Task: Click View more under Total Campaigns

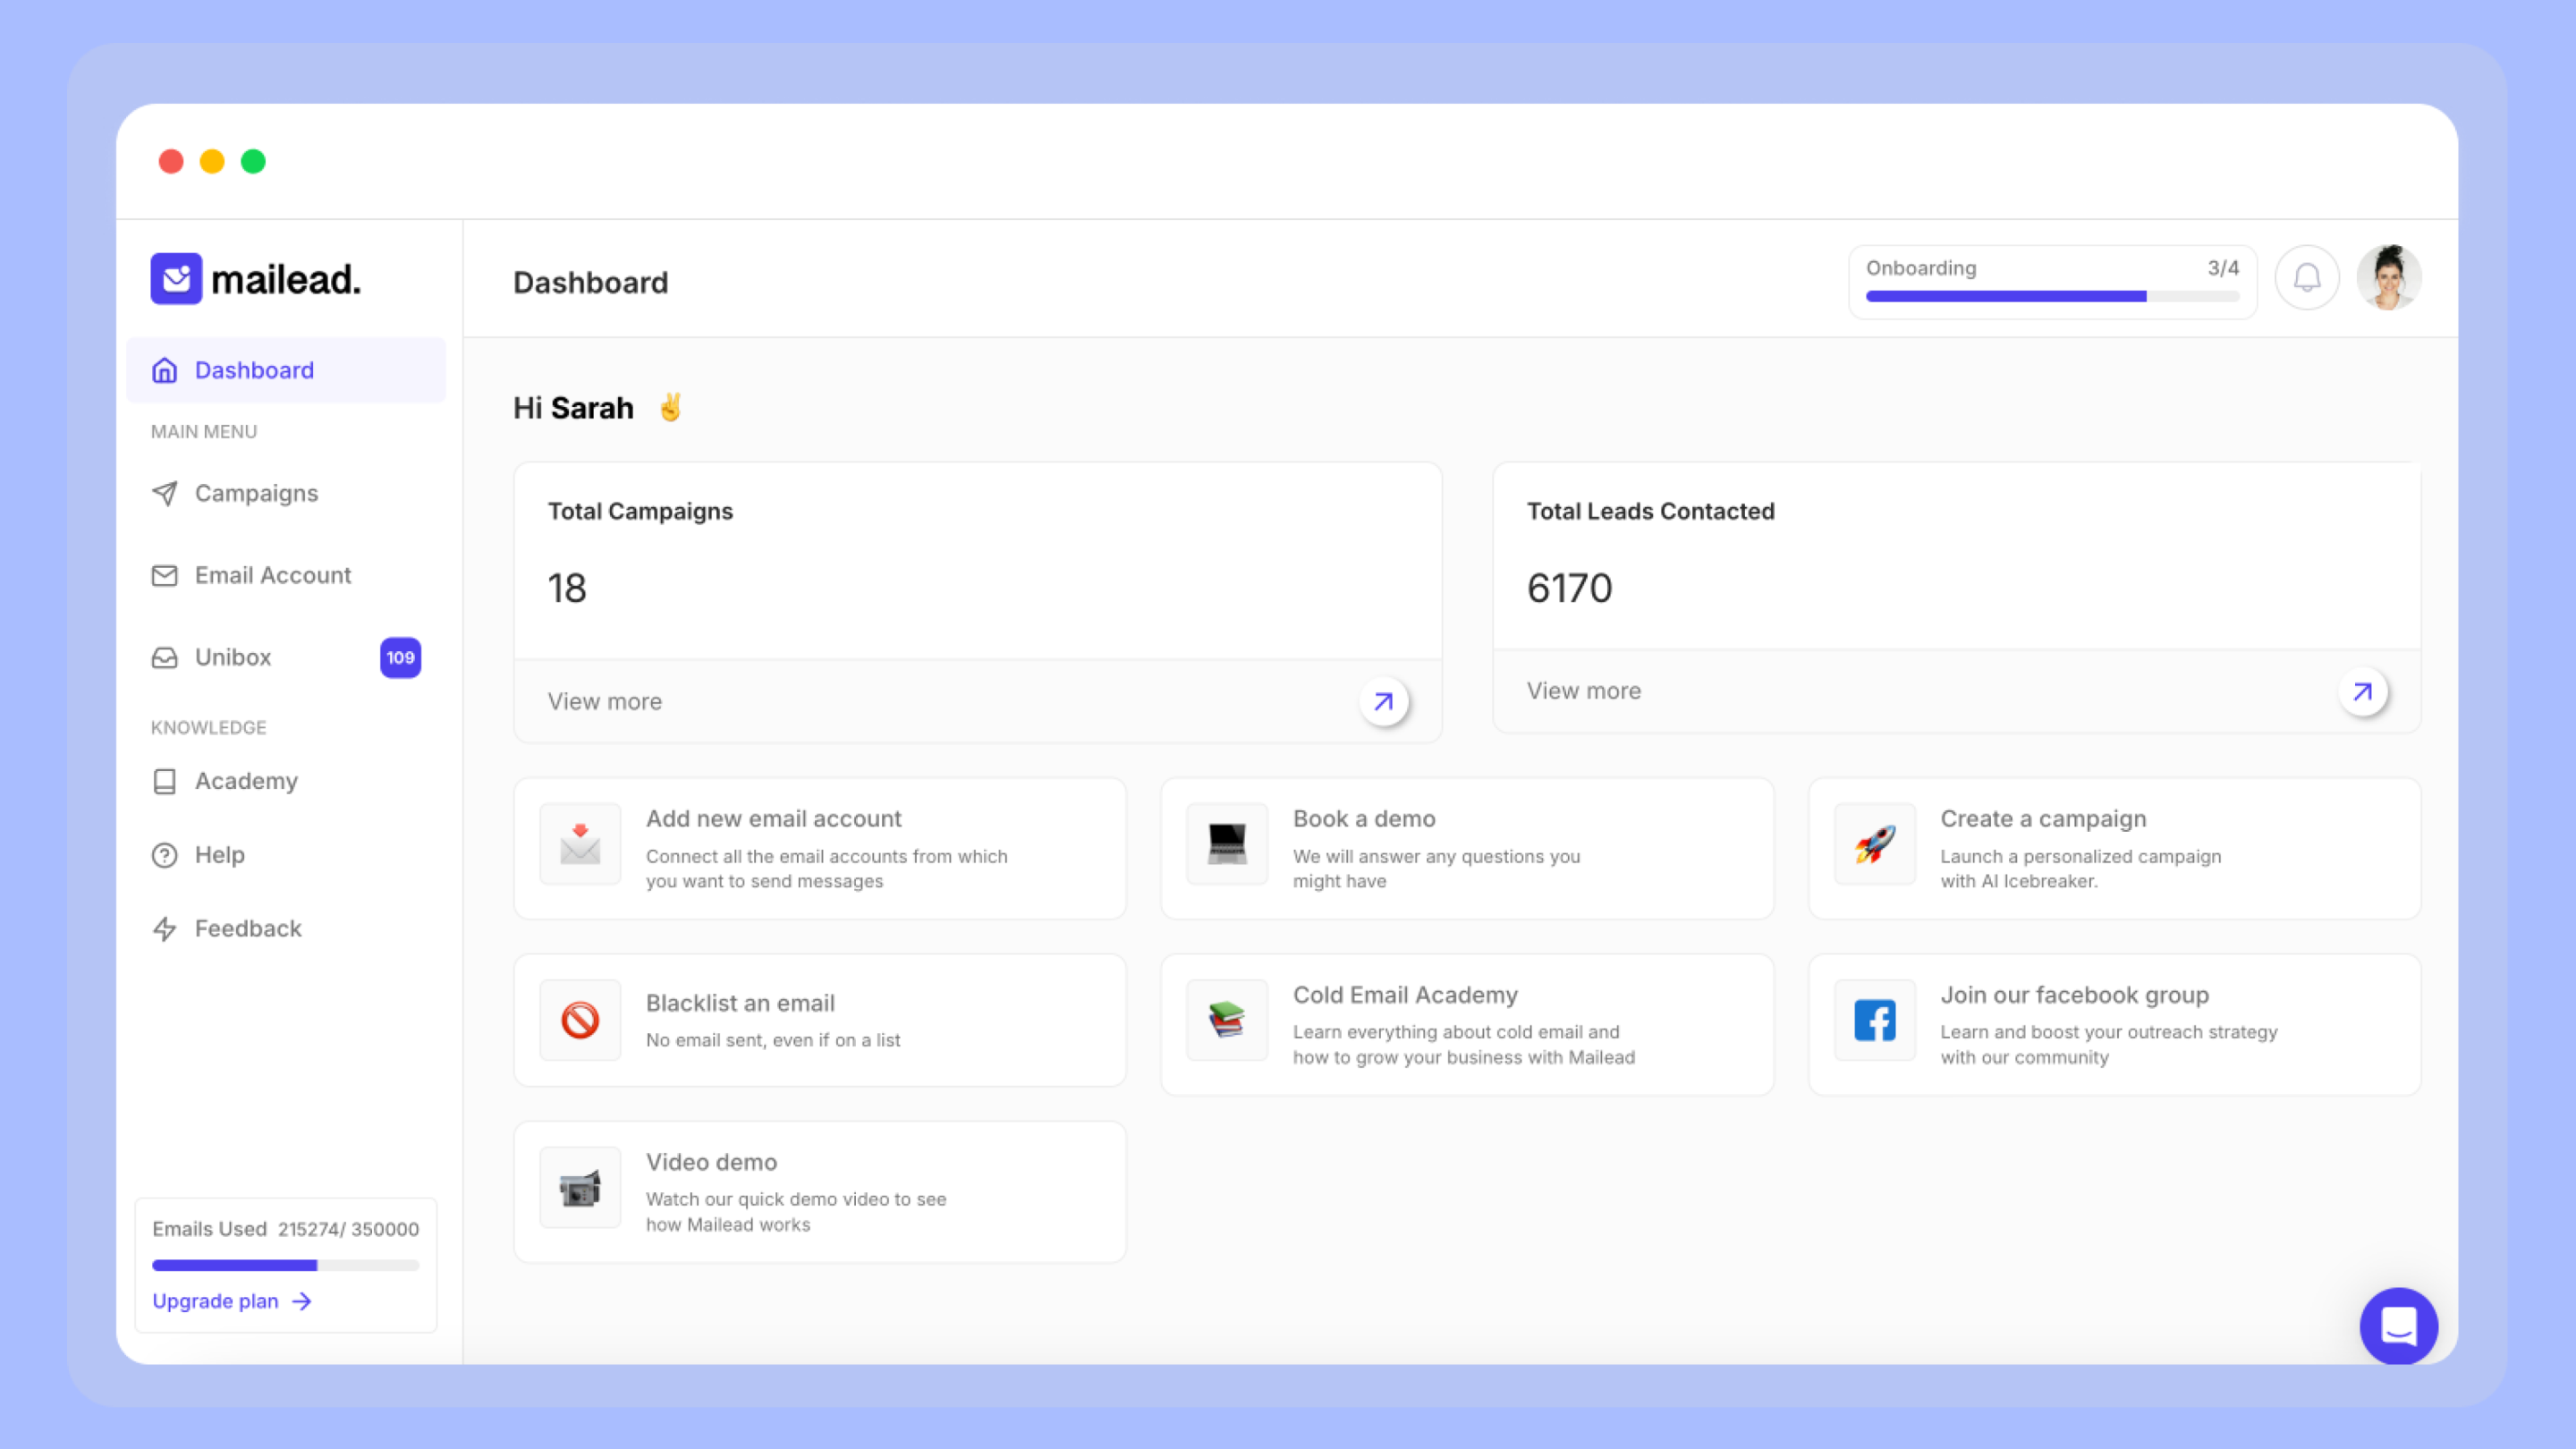Action: [x=604, y=702]
